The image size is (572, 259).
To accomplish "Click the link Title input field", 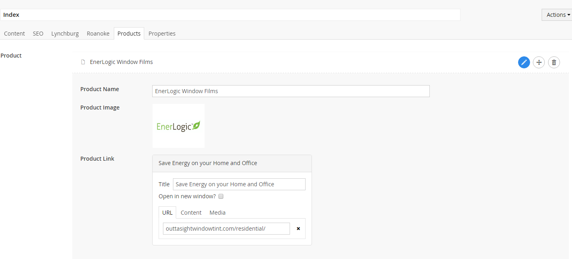I will 239,184.
